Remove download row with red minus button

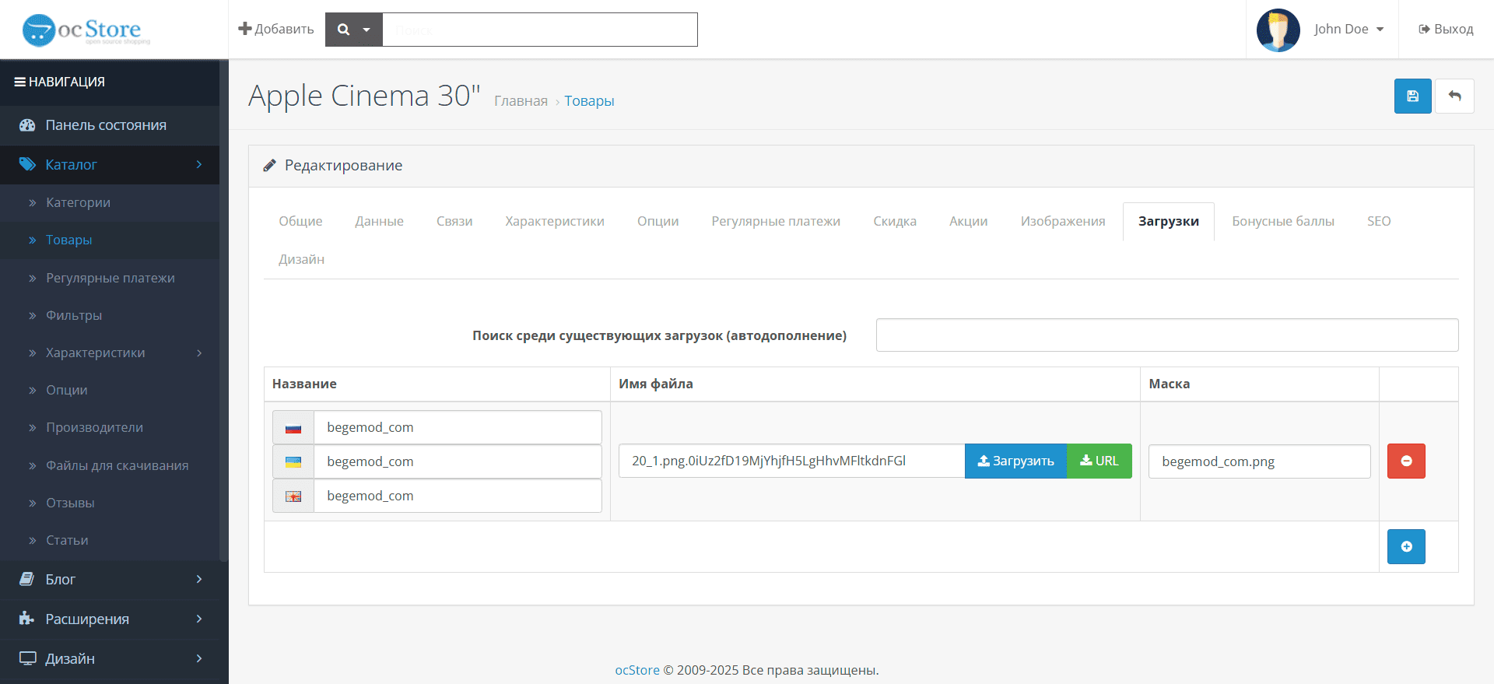point(1406,461)
